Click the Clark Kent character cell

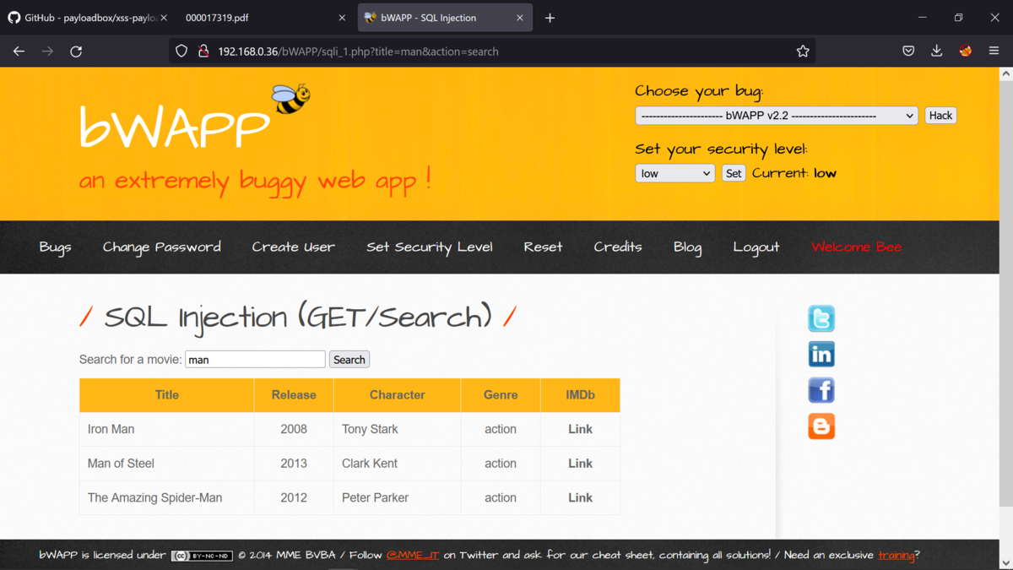pos(398,464)
